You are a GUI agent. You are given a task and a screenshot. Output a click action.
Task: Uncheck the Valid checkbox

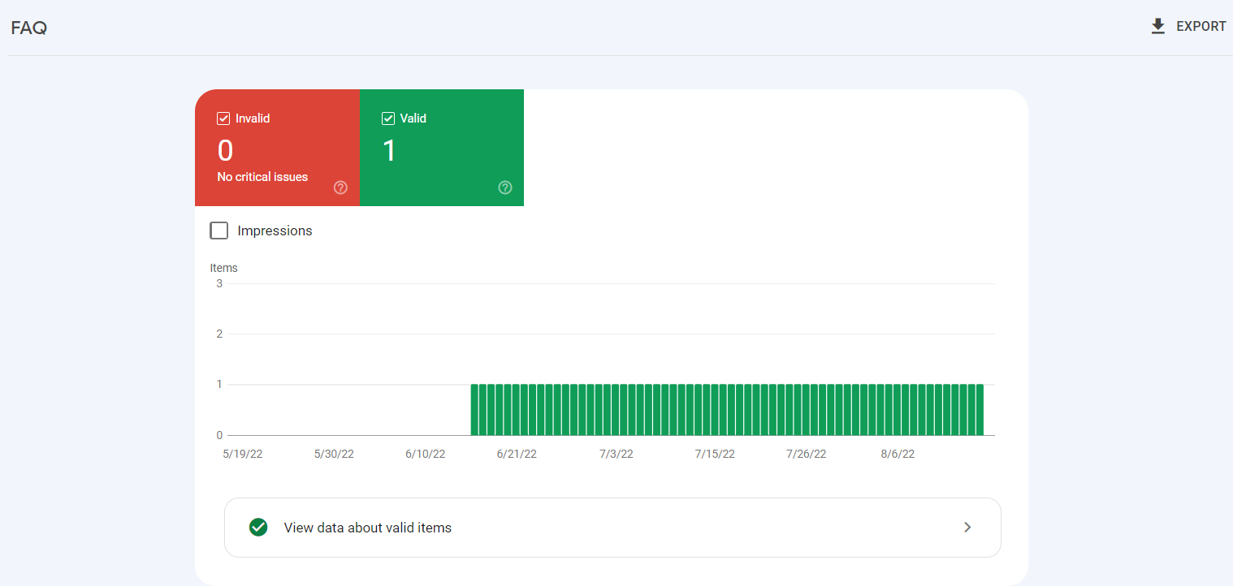tap(388, 118)
